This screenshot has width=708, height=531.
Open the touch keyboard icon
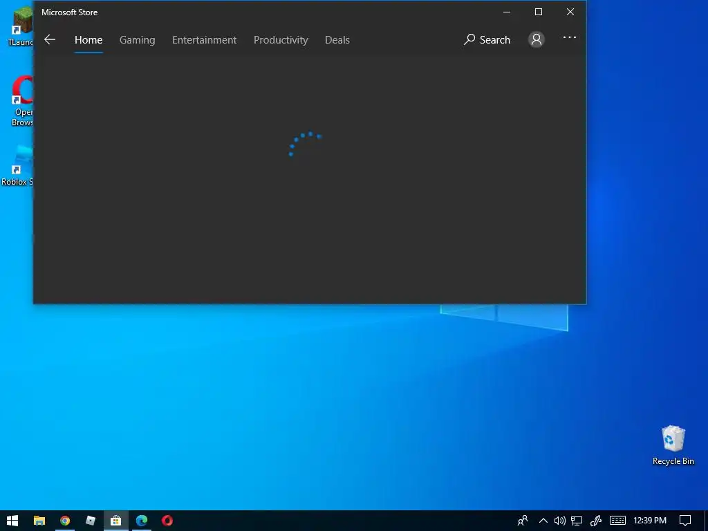pyautogui.click(x=617, y=521)
